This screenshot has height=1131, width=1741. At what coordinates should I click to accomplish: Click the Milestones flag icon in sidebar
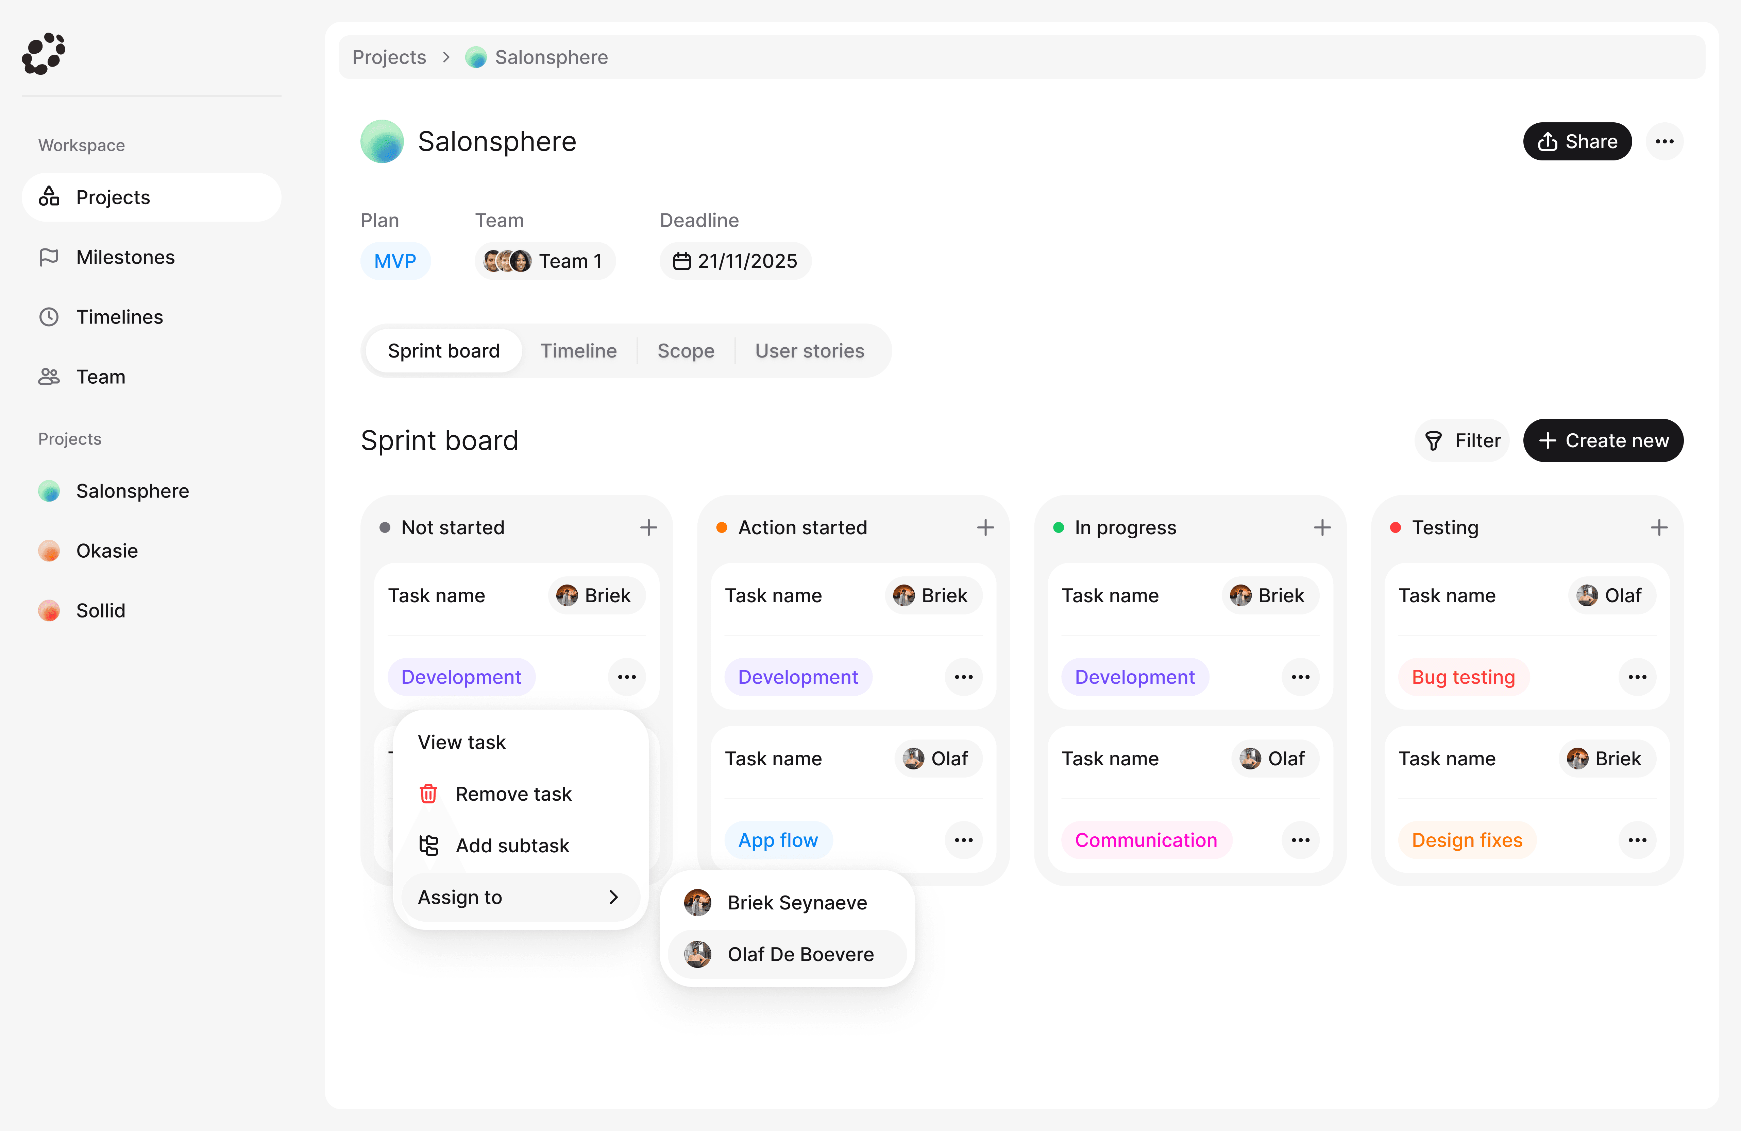click(49, 257)
